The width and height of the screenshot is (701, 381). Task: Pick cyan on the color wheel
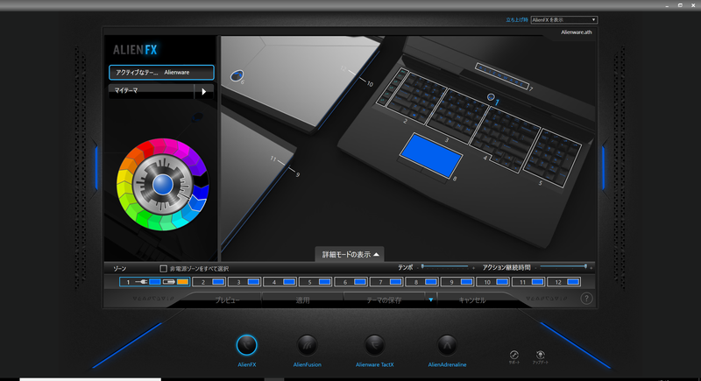point(177,222)
